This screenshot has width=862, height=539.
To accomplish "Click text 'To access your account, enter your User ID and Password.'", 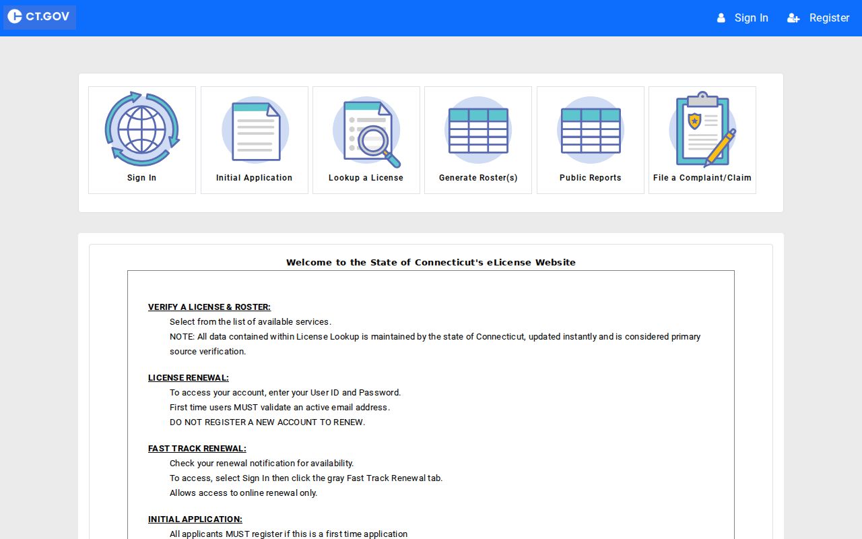I will (x=286, y=393).
